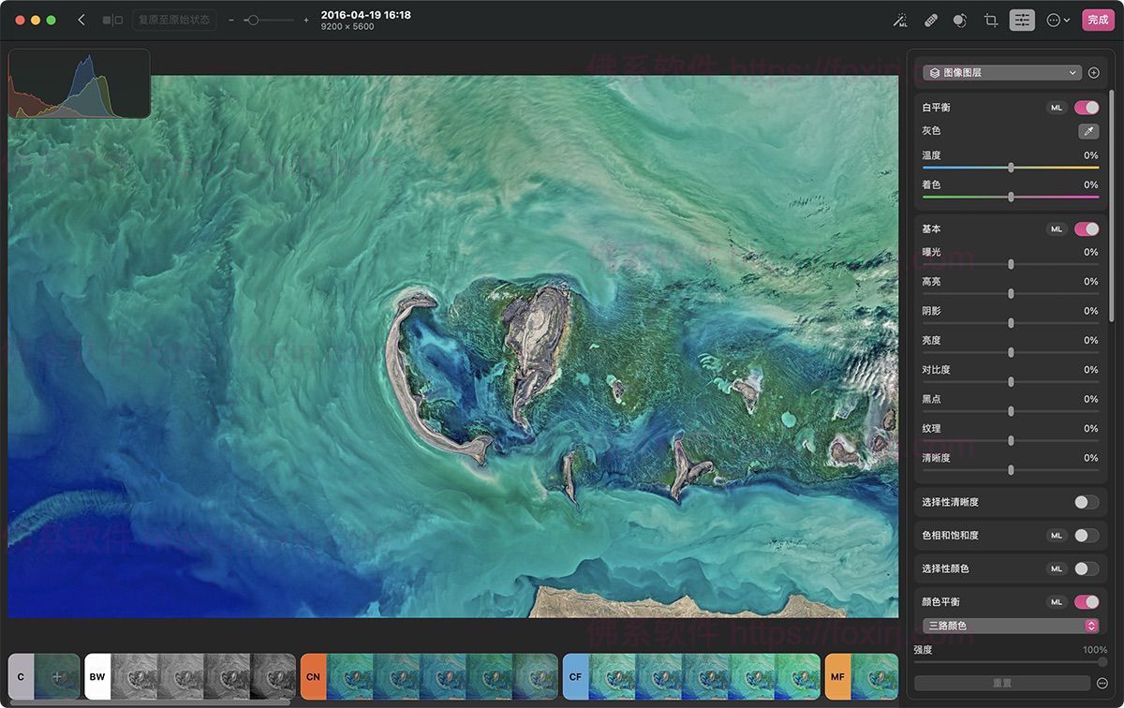Select the BW black-and-white preset tab
The height and width of the screenshot is (708, 1124).
[x=96, y=676]
